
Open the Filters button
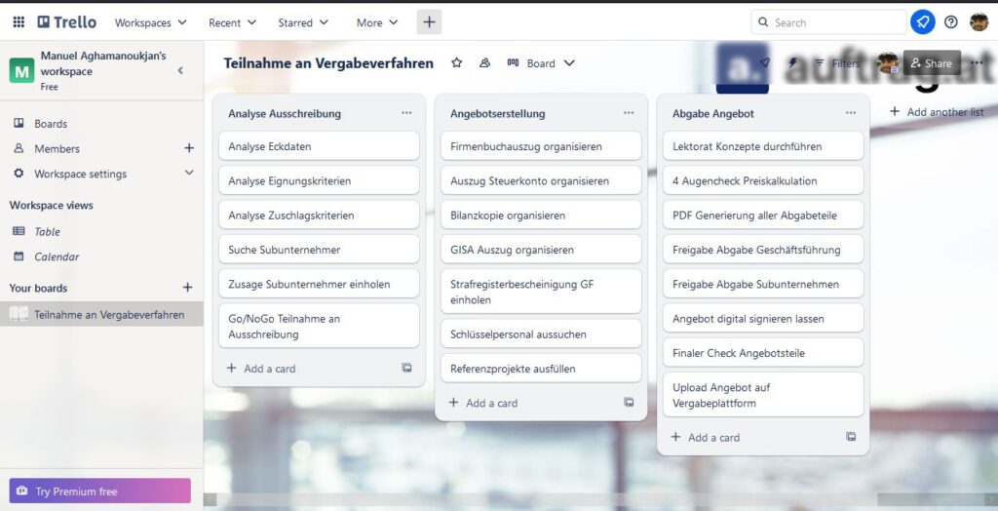pos(837,63)
